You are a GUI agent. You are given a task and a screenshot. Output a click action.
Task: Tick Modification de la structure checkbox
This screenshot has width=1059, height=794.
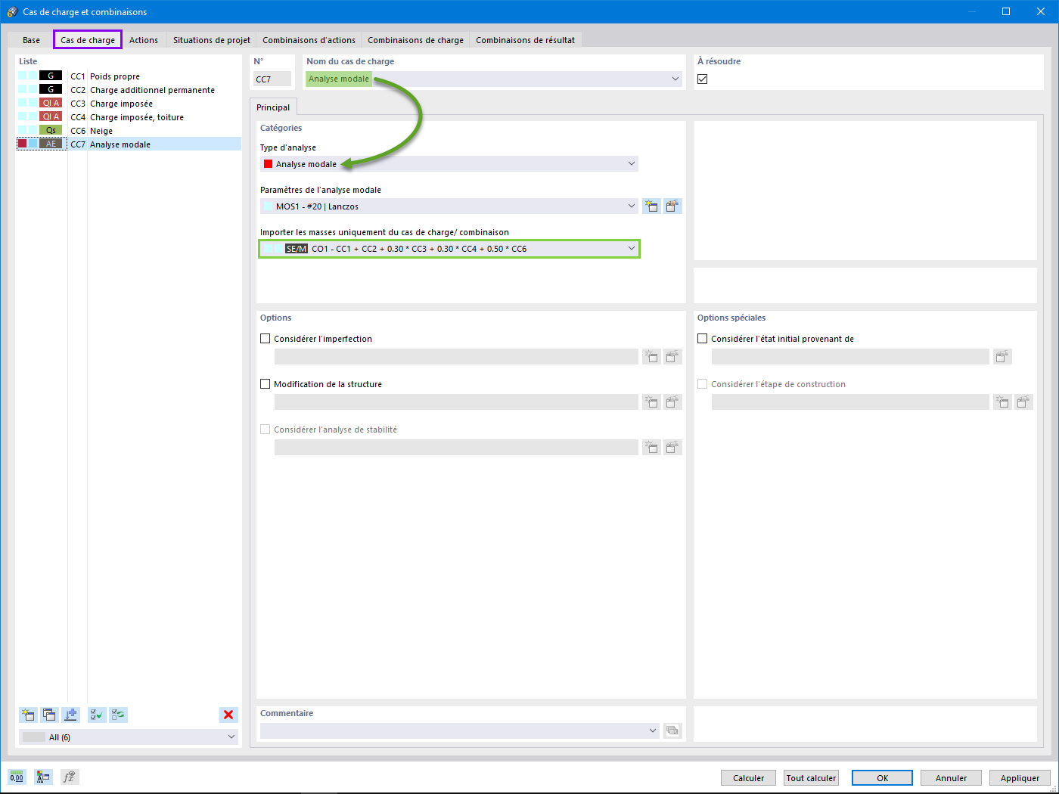[266, 384]
